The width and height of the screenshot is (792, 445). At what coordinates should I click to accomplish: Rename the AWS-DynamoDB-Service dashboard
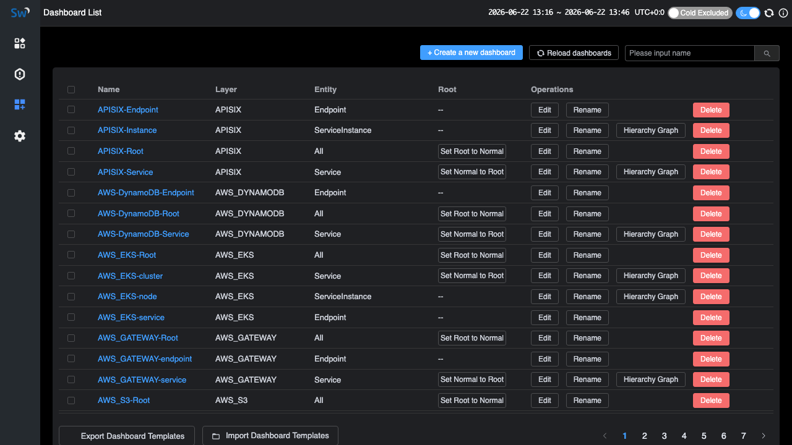(587, 234)
